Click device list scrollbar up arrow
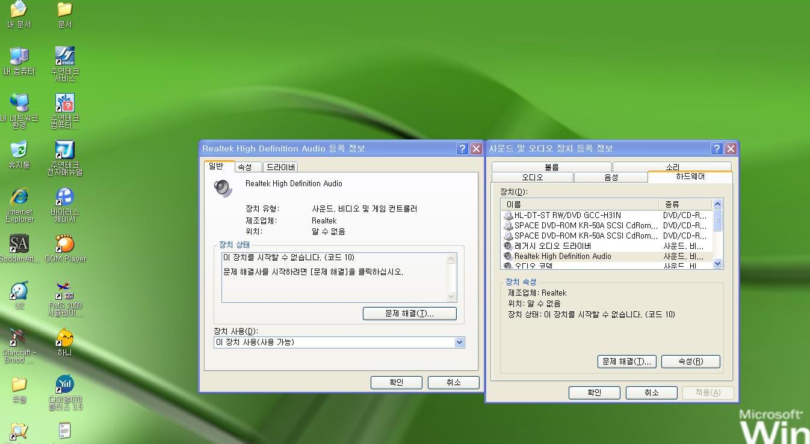This screenshot has height=444, width=810. (x=717, y=204)
